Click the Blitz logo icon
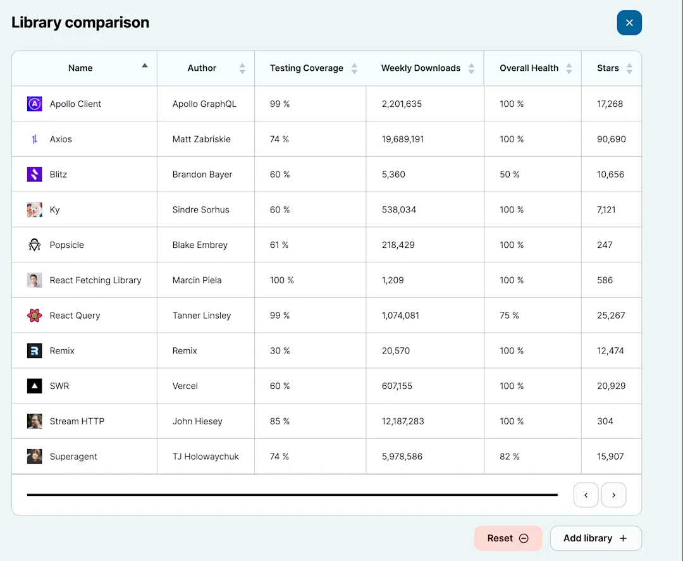This screenshot has width=683, height=561. tap(34, 174)
